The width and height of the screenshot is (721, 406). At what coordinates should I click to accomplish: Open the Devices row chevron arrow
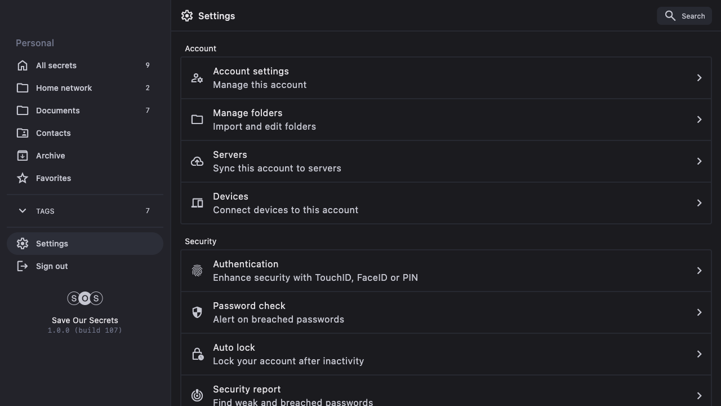point(699,203)
